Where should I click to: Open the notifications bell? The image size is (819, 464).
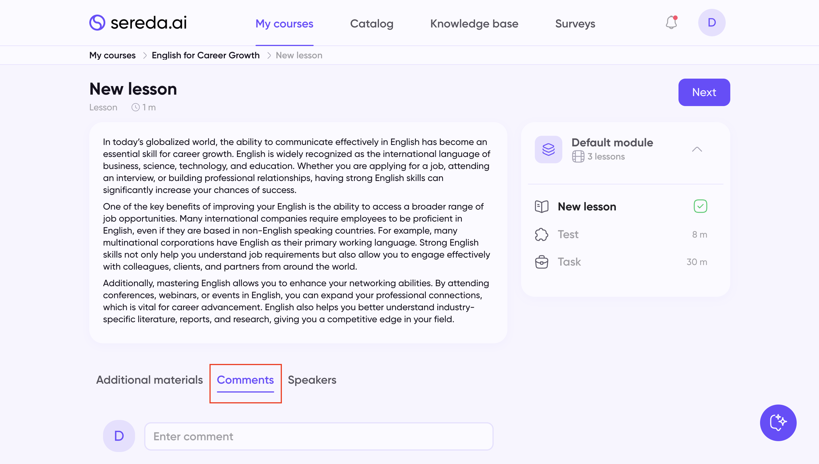[671, 23]
